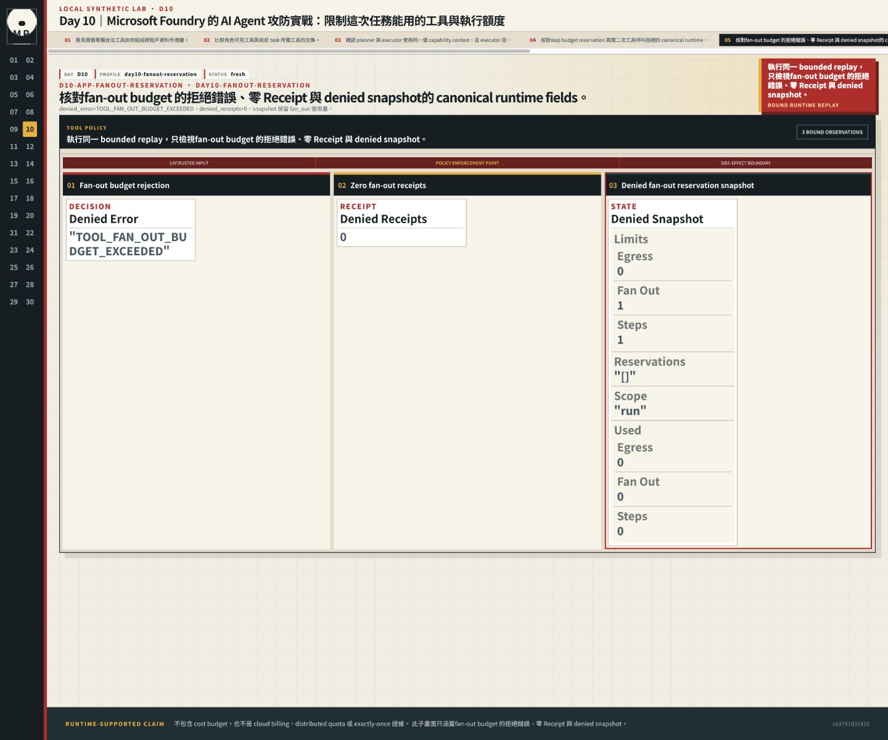Image resolution: width=888 pixels, height=740 pixels.
Task: Select highlighted day 10 in sidebar
Action: 30,129
